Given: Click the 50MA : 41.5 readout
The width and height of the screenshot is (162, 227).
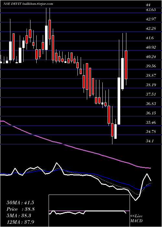Looking at the screenshot, I should pyautogui.click(x=20, y=203).
